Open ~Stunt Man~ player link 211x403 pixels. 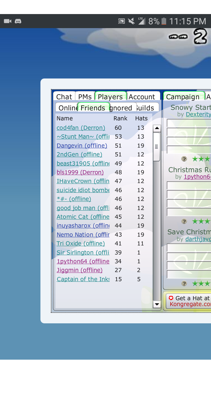(83, 137)
